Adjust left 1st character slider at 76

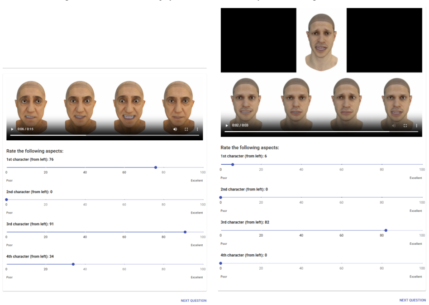[x=156, y=167]
